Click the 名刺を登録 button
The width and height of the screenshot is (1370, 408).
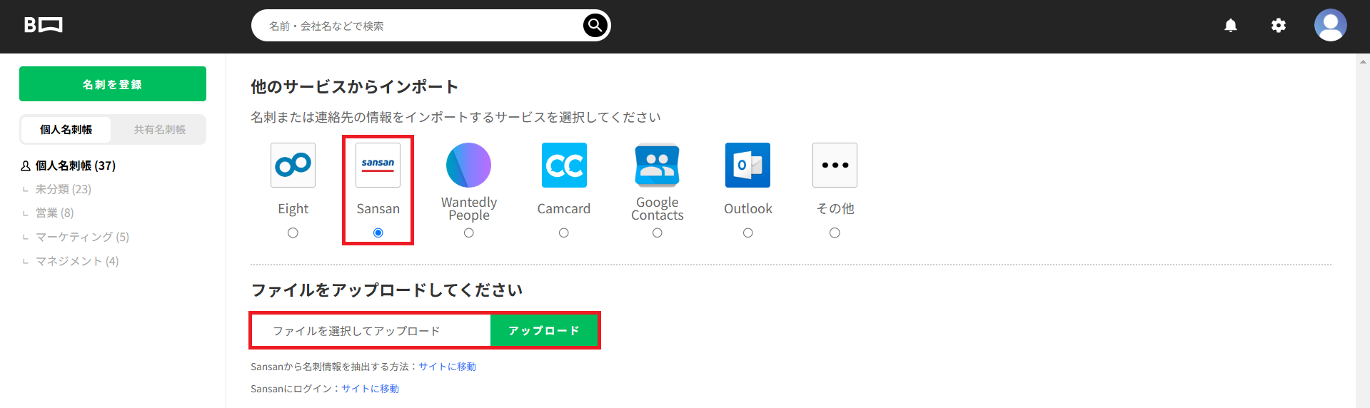pos(113,84)
